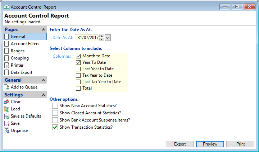Click the Save floppy disk icon

pyautogui.click(x=7, y=123)
